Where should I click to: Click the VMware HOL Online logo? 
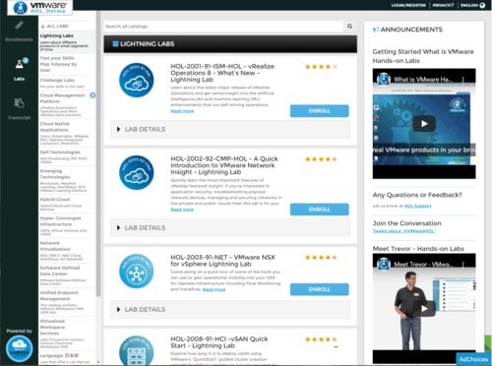[39, 7]
